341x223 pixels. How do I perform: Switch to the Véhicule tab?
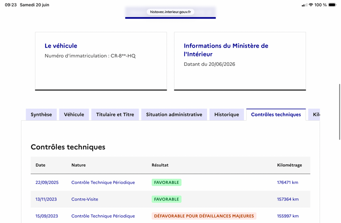pyautogui.click(x=74, y=114)
